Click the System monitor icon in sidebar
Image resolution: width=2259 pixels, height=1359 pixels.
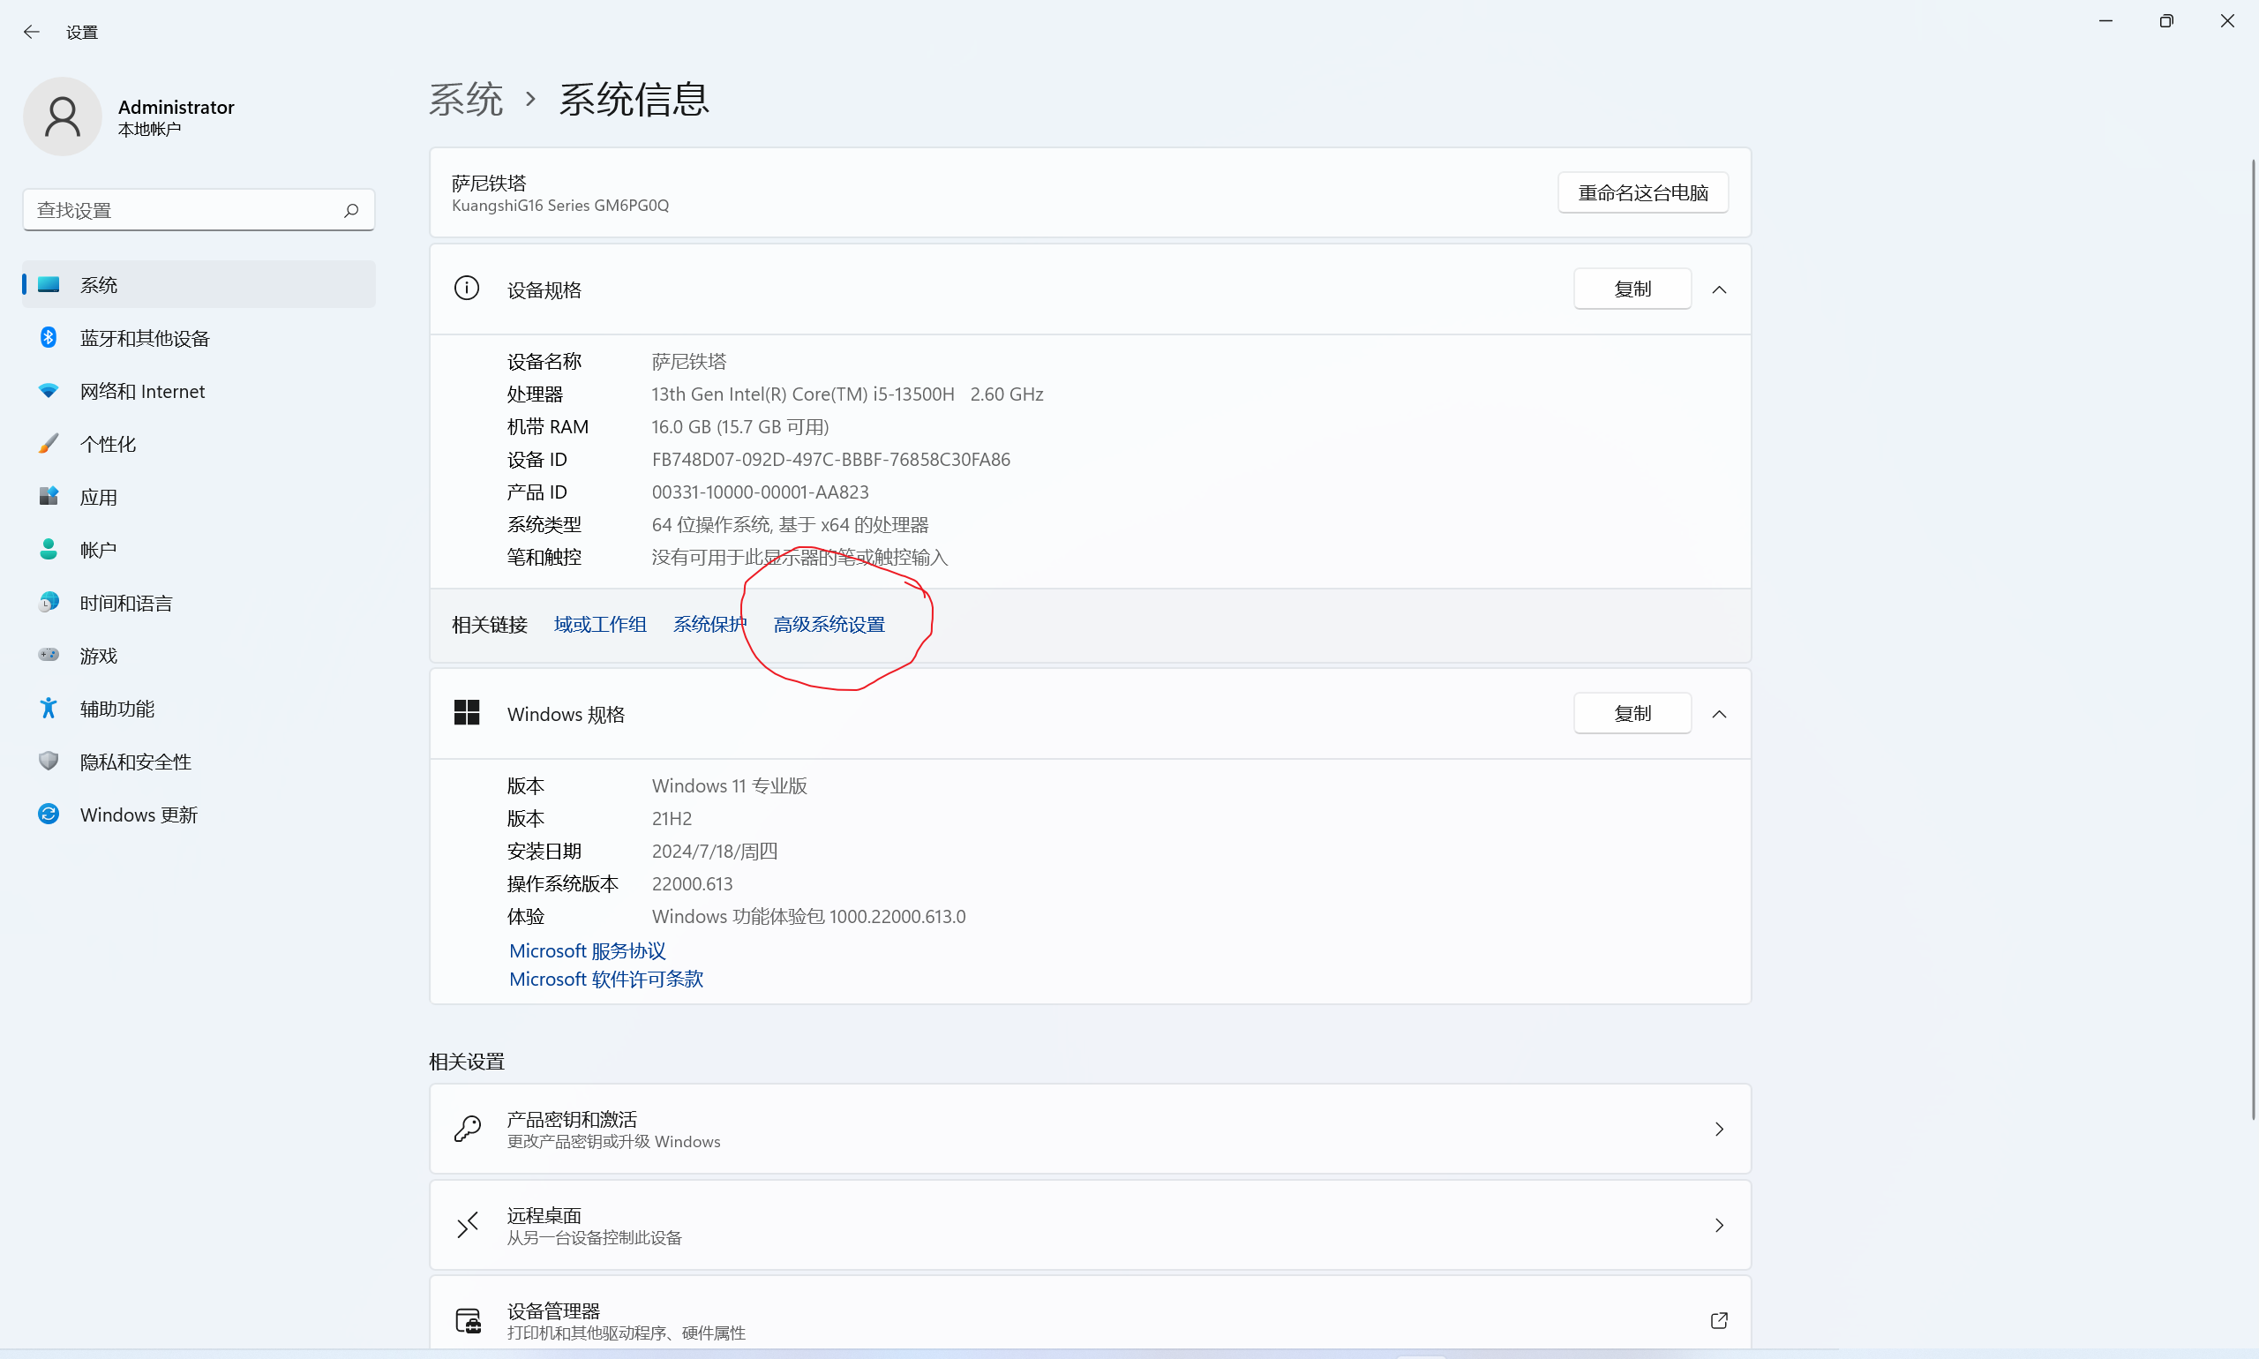[x=49, y=285]
